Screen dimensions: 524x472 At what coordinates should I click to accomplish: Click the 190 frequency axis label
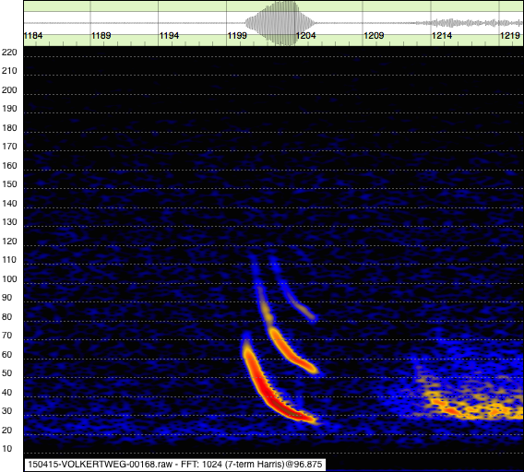coord(9,109)
